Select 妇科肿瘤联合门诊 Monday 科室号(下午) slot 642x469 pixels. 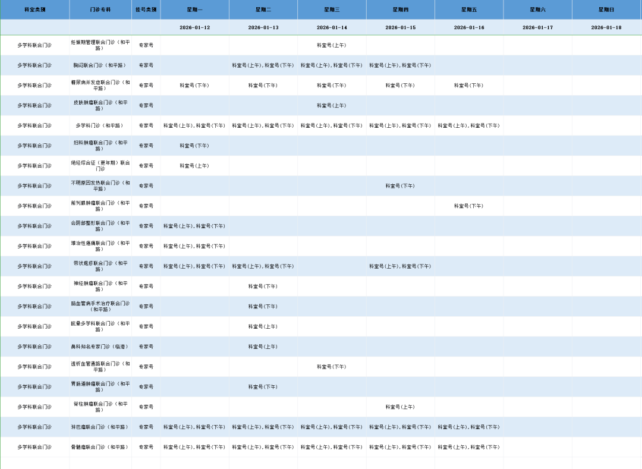[194, 146]
